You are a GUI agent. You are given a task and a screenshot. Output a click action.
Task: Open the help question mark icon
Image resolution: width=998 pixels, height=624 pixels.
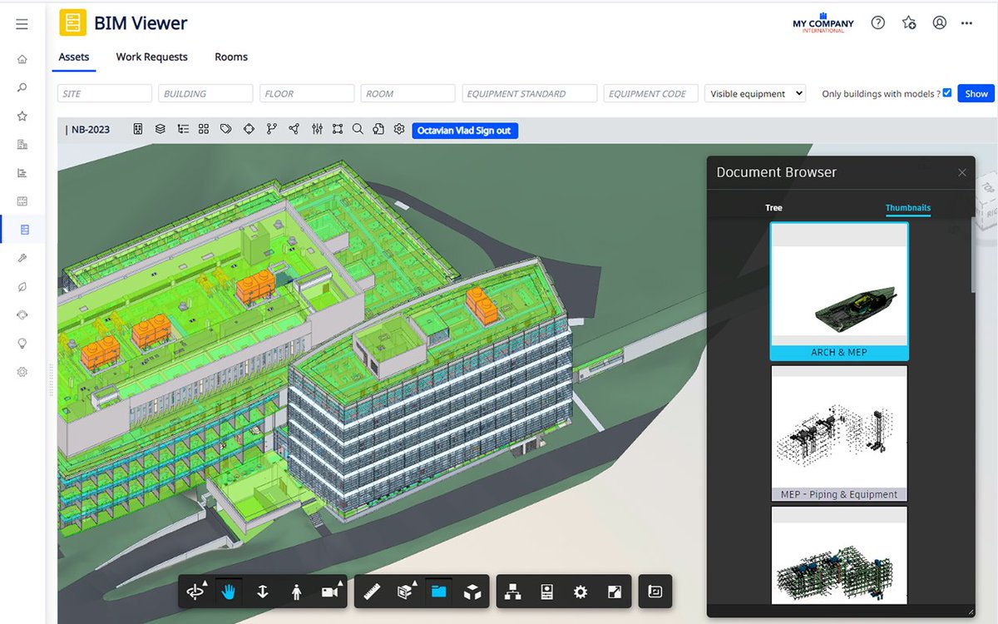[x=878, y=23]
